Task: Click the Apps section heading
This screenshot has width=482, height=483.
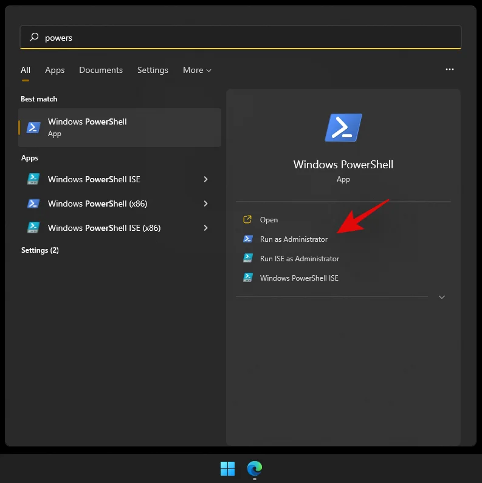Action: click(x=30, y=158)
